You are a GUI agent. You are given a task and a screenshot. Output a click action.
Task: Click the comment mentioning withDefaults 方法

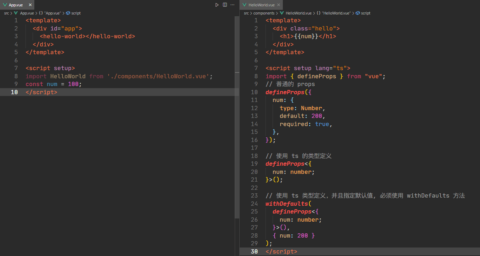point(365,196)
